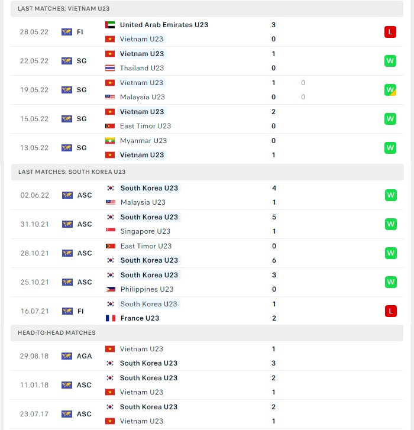Select the Head-to-Head Matches section header
Image resolution: width=414 pixels, height=430 pixels.
click(207, 333)
